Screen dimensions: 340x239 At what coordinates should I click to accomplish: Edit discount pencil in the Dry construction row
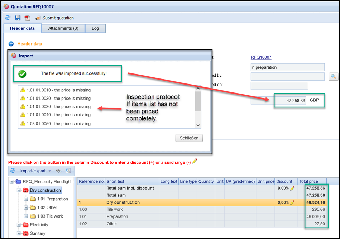coord(292,202)
